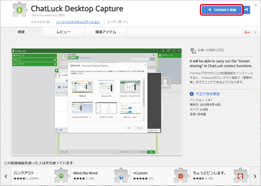Select the 概要 tab
The height and width of the screenshot is (186, 261).
pyautogui.click(x=21, y=32)
